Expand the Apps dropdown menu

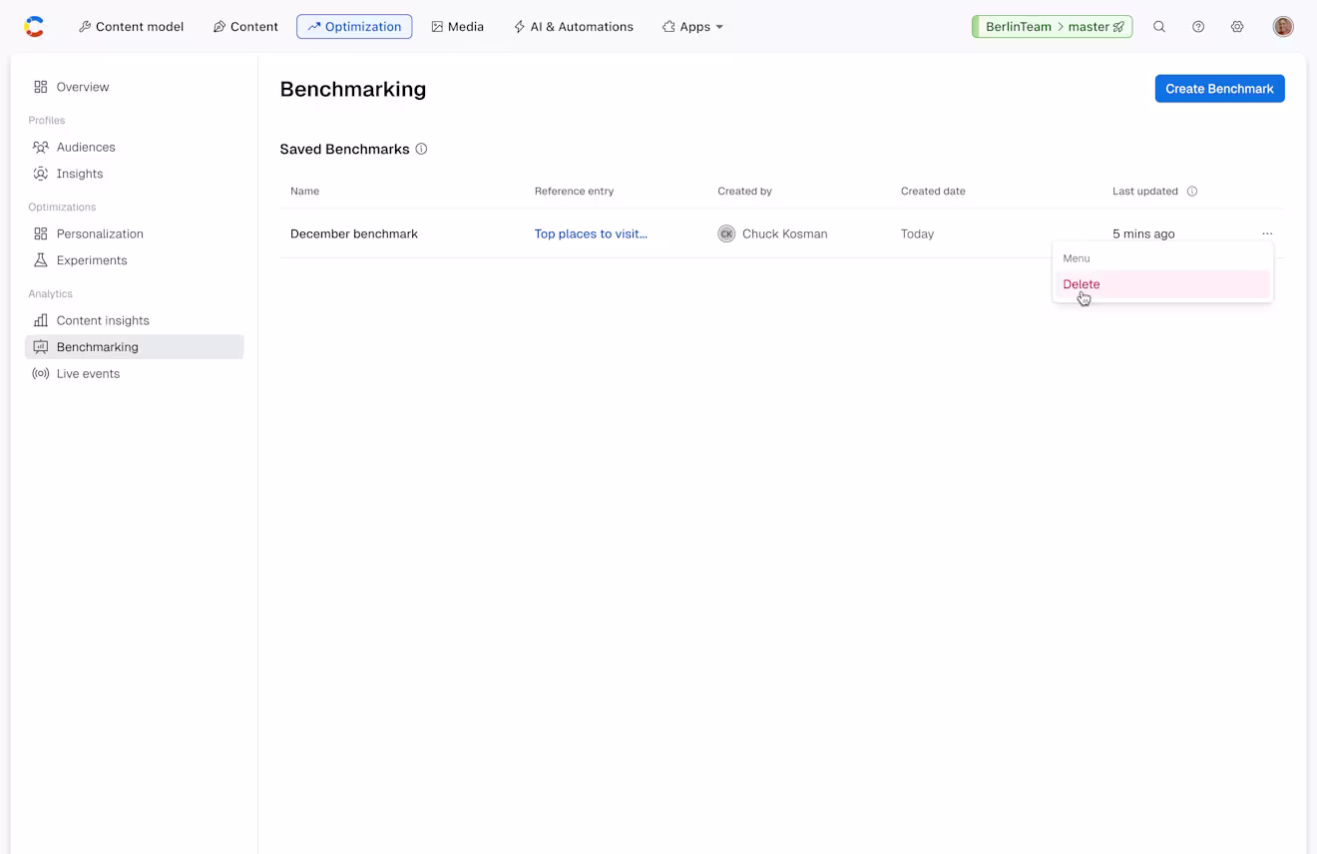(692, 27)
